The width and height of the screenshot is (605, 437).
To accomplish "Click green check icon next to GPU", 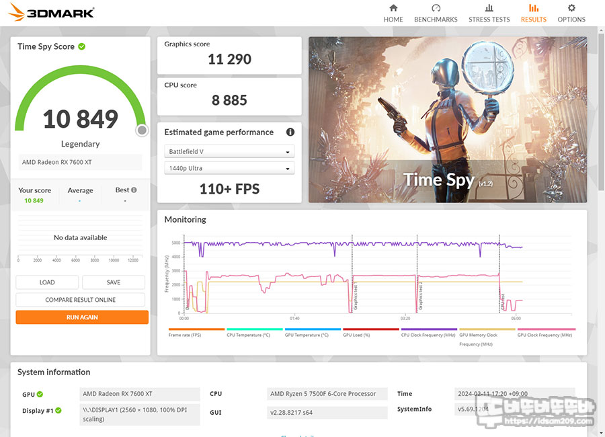I will pos(40,394).
